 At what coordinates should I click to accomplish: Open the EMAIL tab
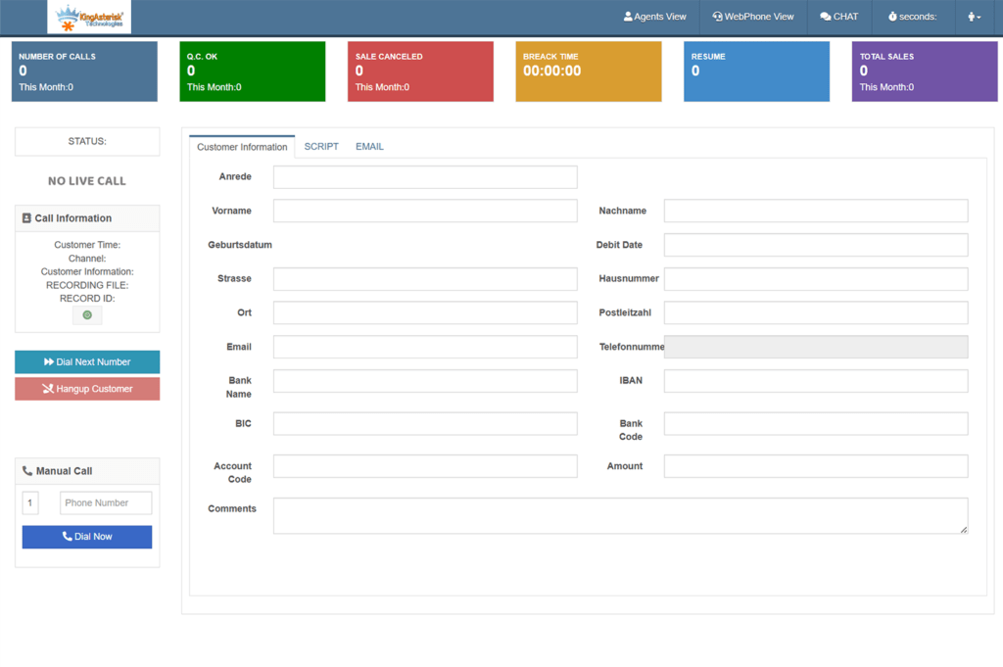(369, 146)
